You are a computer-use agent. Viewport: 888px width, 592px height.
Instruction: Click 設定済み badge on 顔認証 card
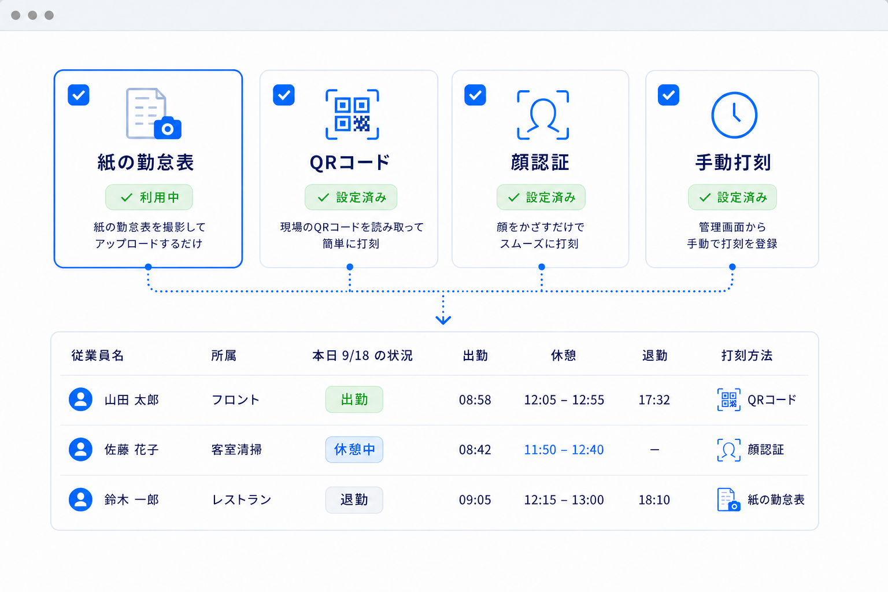coord(541,197)
